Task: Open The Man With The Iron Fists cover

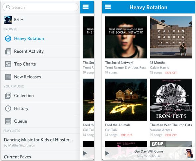Action: (171, 100)
